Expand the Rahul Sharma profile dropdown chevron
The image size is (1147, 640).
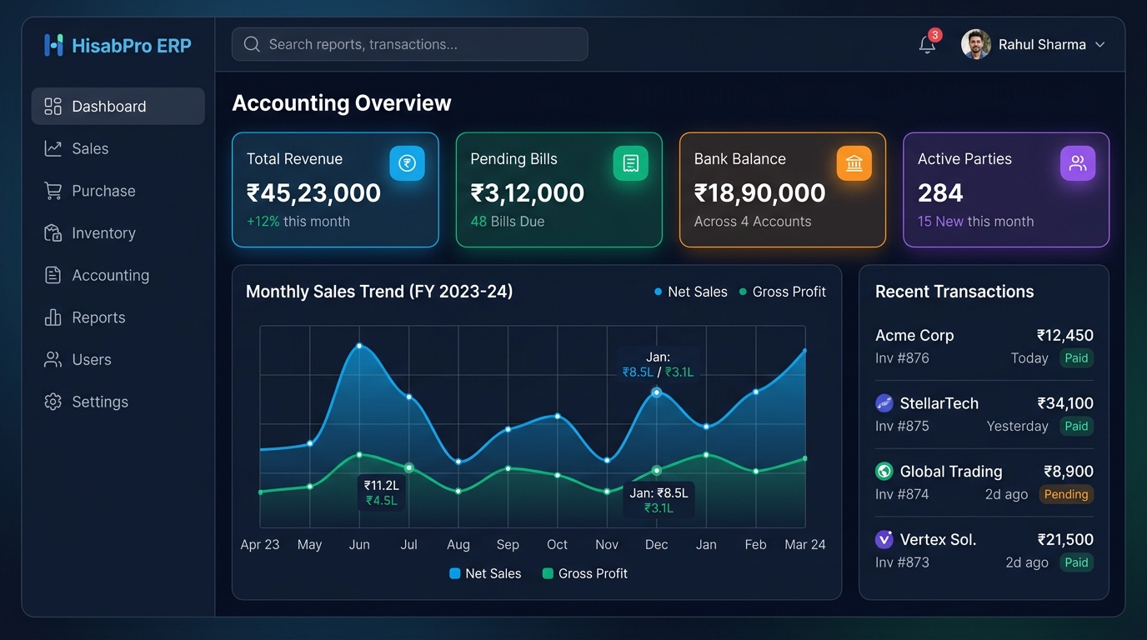click(1100, 45)
